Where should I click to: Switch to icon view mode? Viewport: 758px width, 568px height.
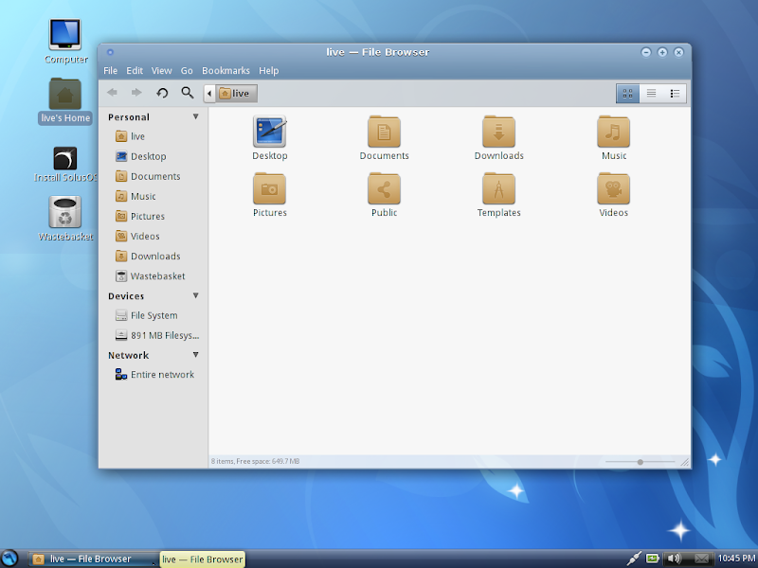627,93
